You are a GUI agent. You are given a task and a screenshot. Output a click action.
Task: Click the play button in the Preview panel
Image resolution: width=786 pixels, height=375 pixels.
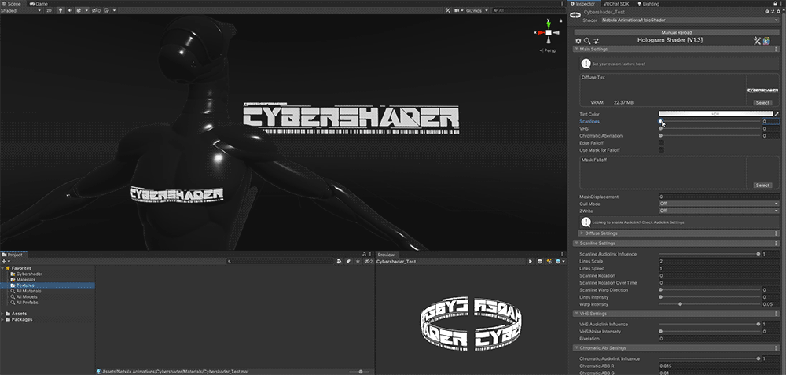[531, 261]
